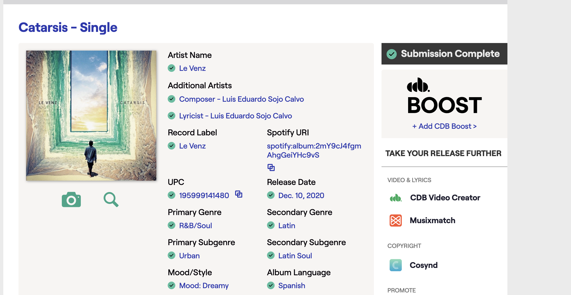Viewport: 571px width, 295px height.
Task: Click the Additional Artists field label
Action: (200, 86)
